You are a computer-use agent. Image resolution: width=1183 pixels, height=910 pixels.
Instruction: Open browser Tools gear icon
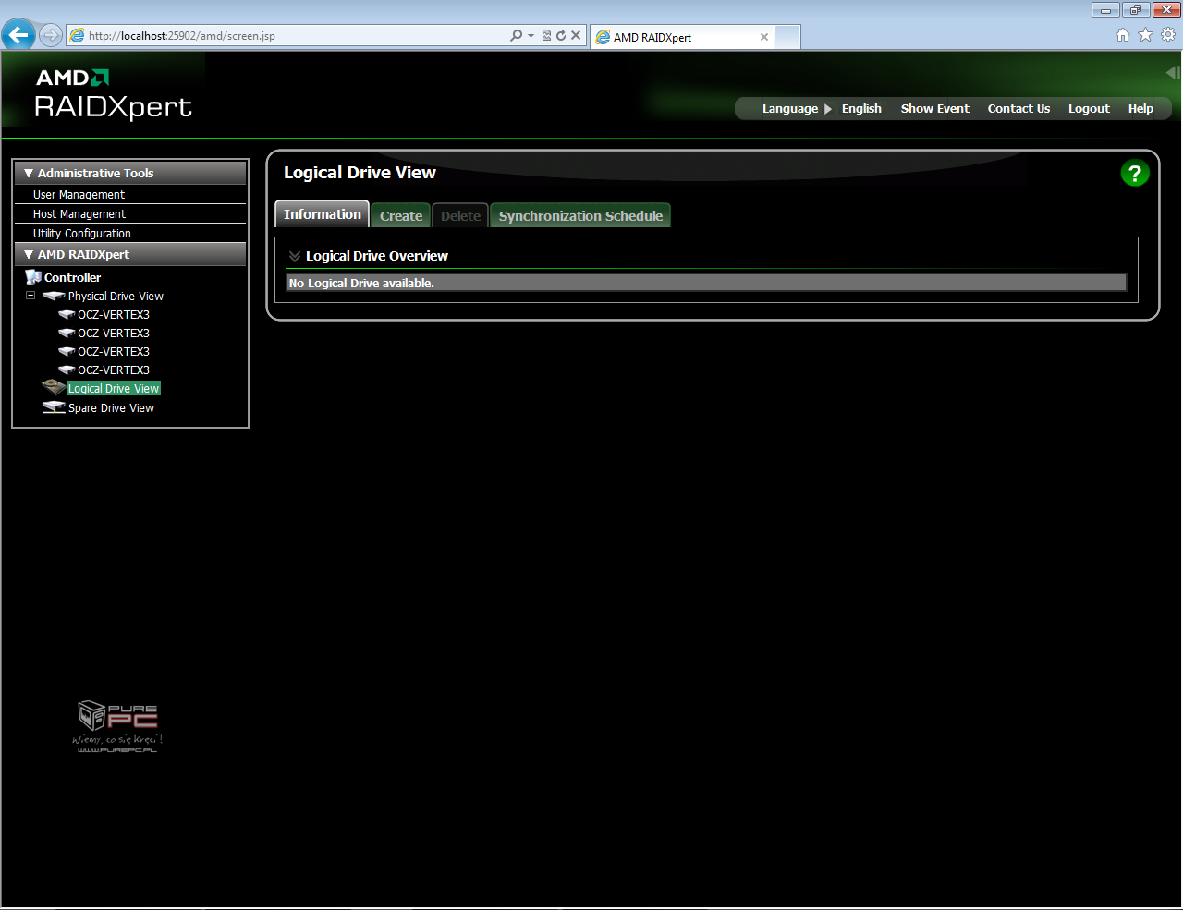1168,35
